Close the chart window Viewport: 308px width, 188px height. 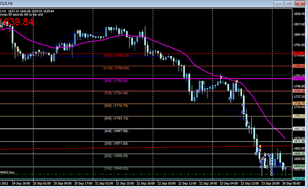pyautogui.click(x=300, y=3)
